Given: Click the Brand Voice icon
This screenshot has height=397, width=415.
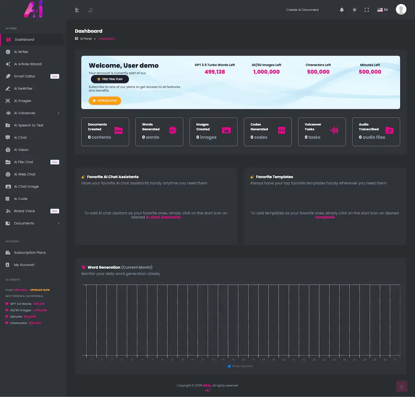Looking at the screenshot, I should point(8,211).
